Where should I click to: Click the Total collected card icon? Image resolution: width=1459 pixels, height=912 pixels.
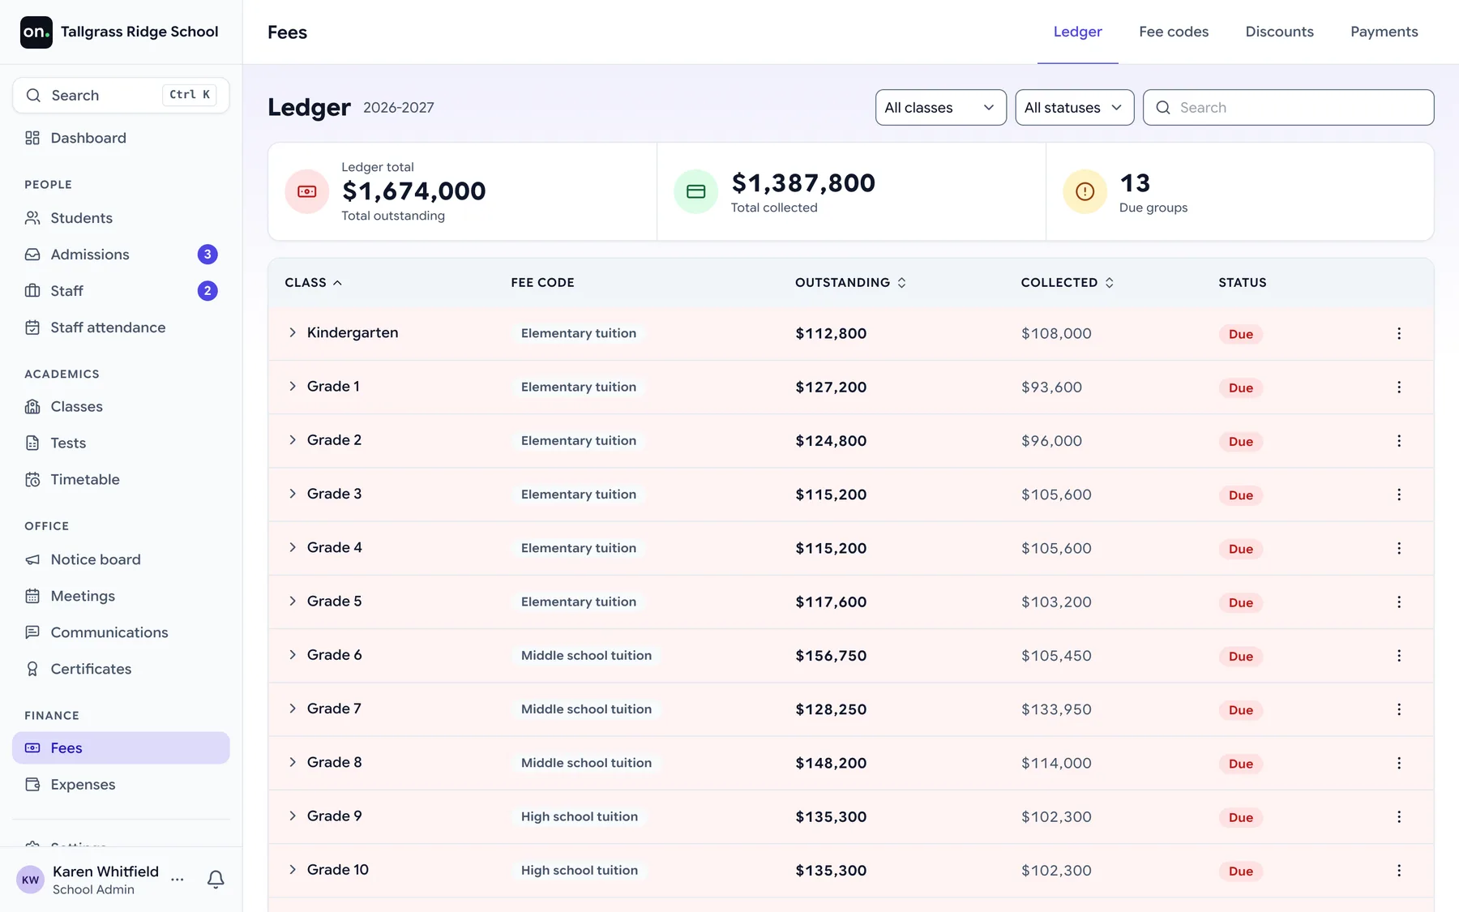(696, 191)
